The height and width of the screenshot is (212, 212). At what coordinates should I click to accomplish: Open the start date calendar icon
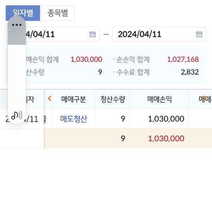click(x=93, y=34)
